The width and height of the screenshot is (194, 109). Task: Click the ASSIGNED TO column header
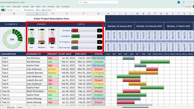[x=37, y=54]
